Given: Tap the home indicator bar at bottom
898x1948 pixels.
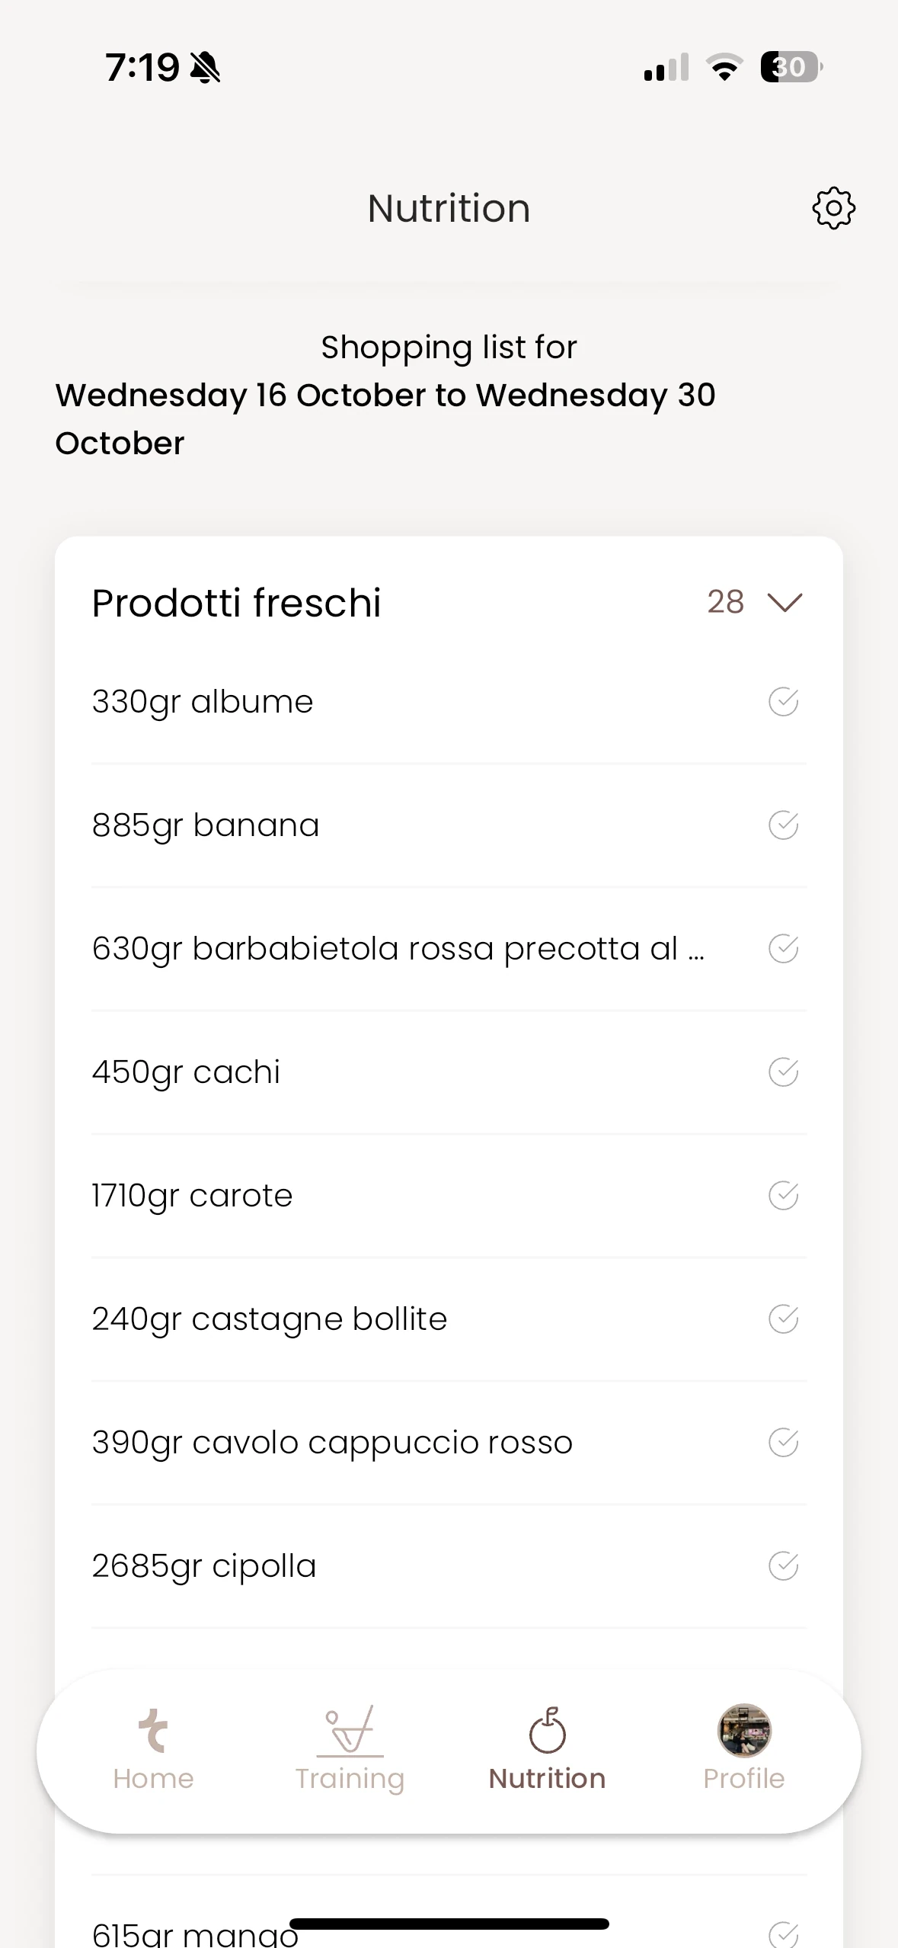Looking at the screenshot, I should 449,1924.
